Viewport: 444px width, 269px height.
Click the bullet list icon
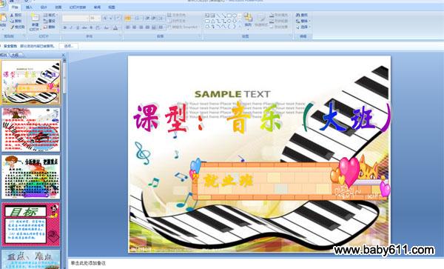click(x=128, y=19)
